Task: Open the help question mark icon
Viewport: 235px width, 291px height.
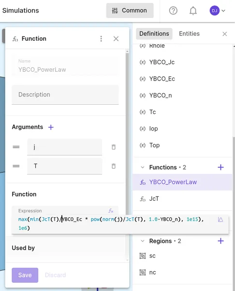Action: tap(173, 11)
